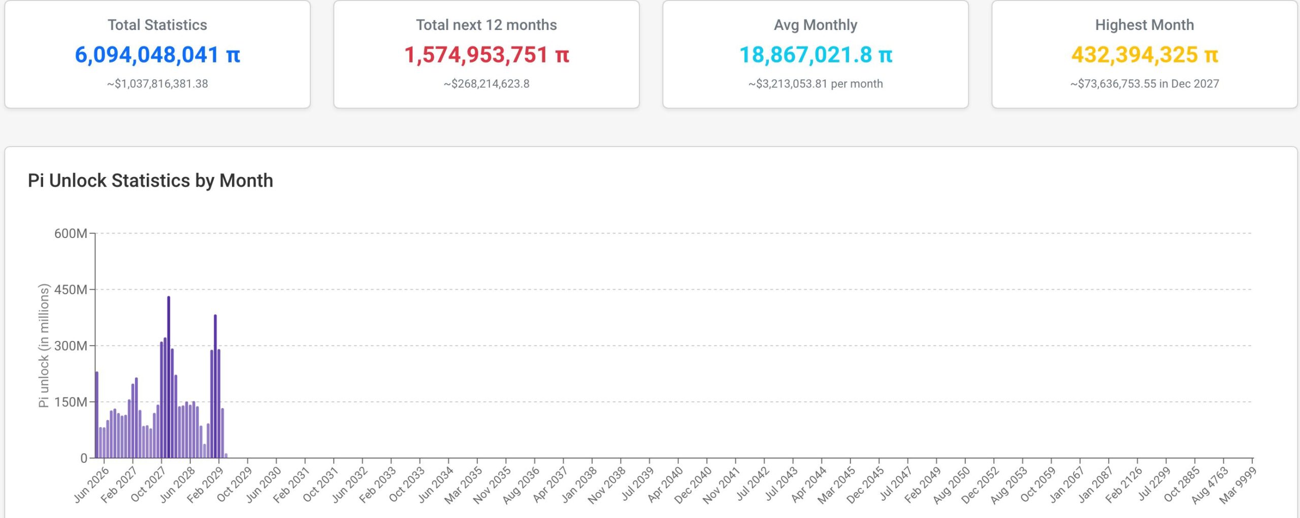
Task: Click the "Jan 2038" x-axis label
Action: pyautogui.click(x=579, y=485)
